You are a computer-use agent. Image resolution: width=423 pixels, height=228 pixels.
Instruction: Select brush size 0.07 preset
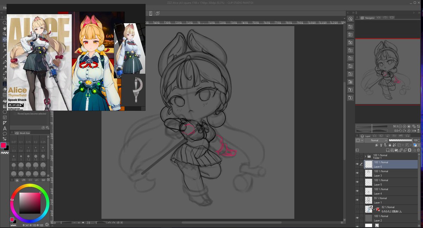tap(14, 141)
